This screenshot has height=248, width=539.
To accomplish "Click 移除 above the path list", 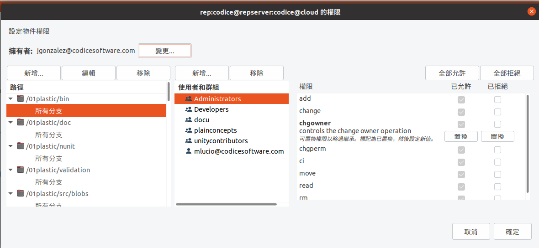I will point(143,73).
